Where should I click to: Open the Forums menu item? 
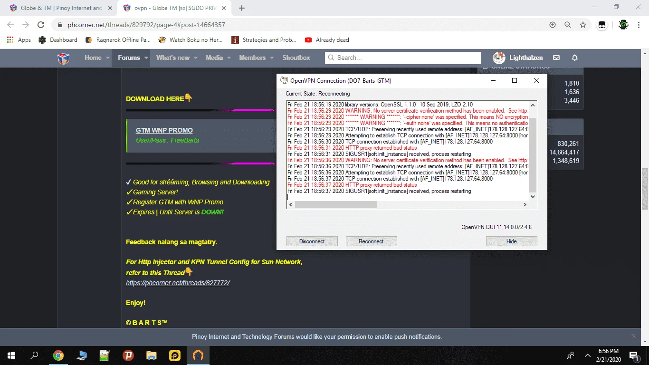click(129, 58)
